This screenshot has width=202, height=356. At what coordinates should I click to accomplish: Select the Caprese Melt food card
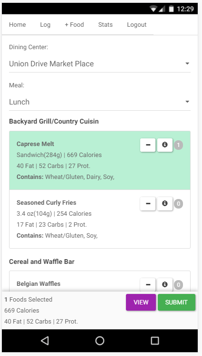point(100,160)
